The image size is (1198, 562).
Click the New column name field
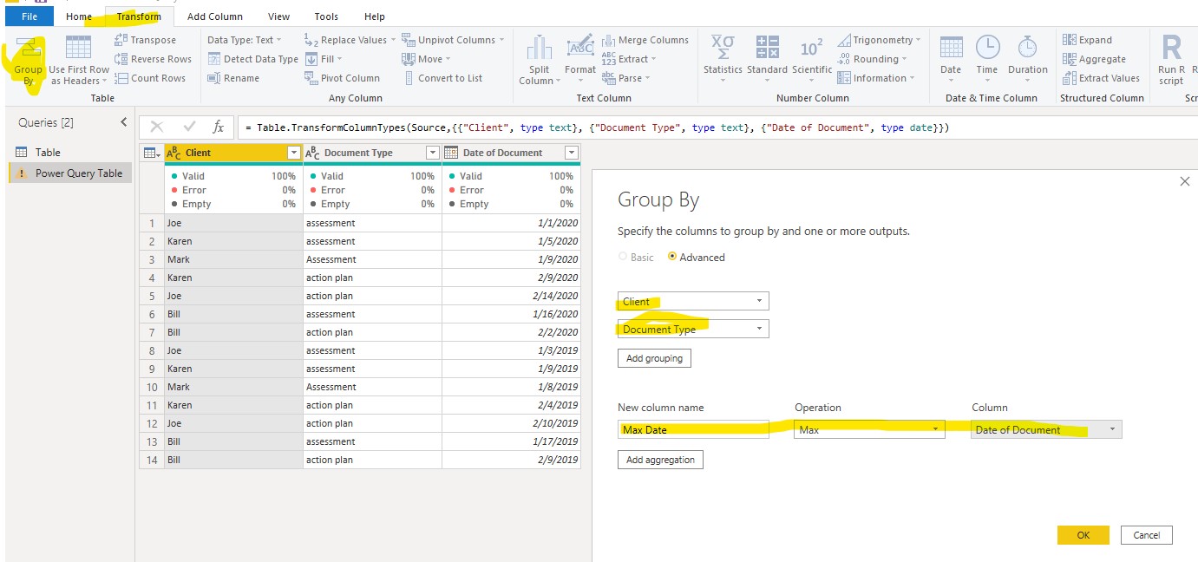[693, 429]
